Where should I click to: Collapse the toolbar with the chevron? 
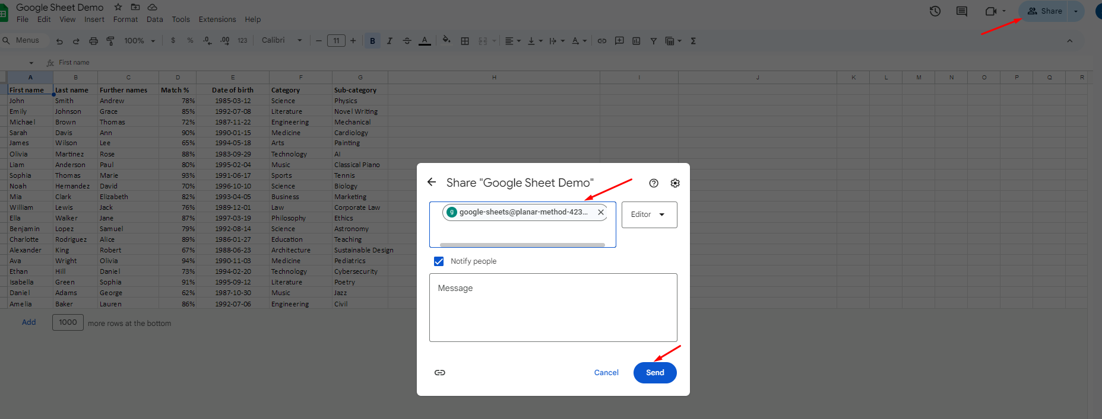1069,41
